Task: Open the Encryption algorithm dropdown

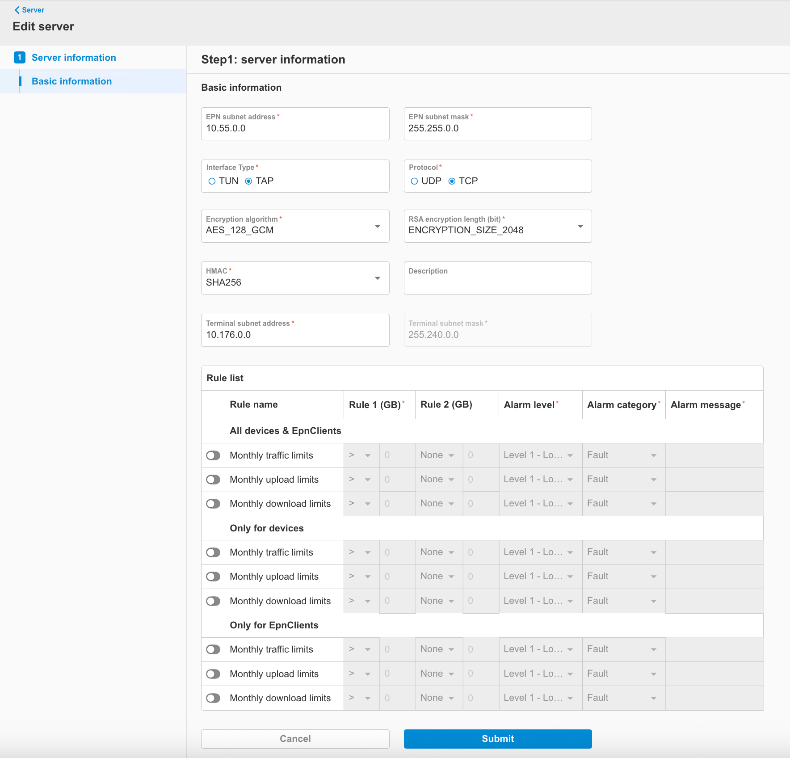Action: tap(378, 226)
